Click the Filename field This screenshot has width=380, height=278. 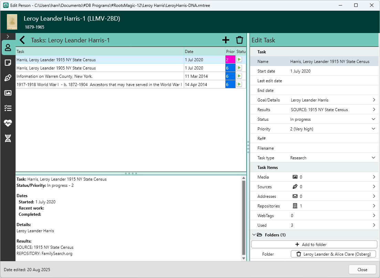tap(314, 148)
